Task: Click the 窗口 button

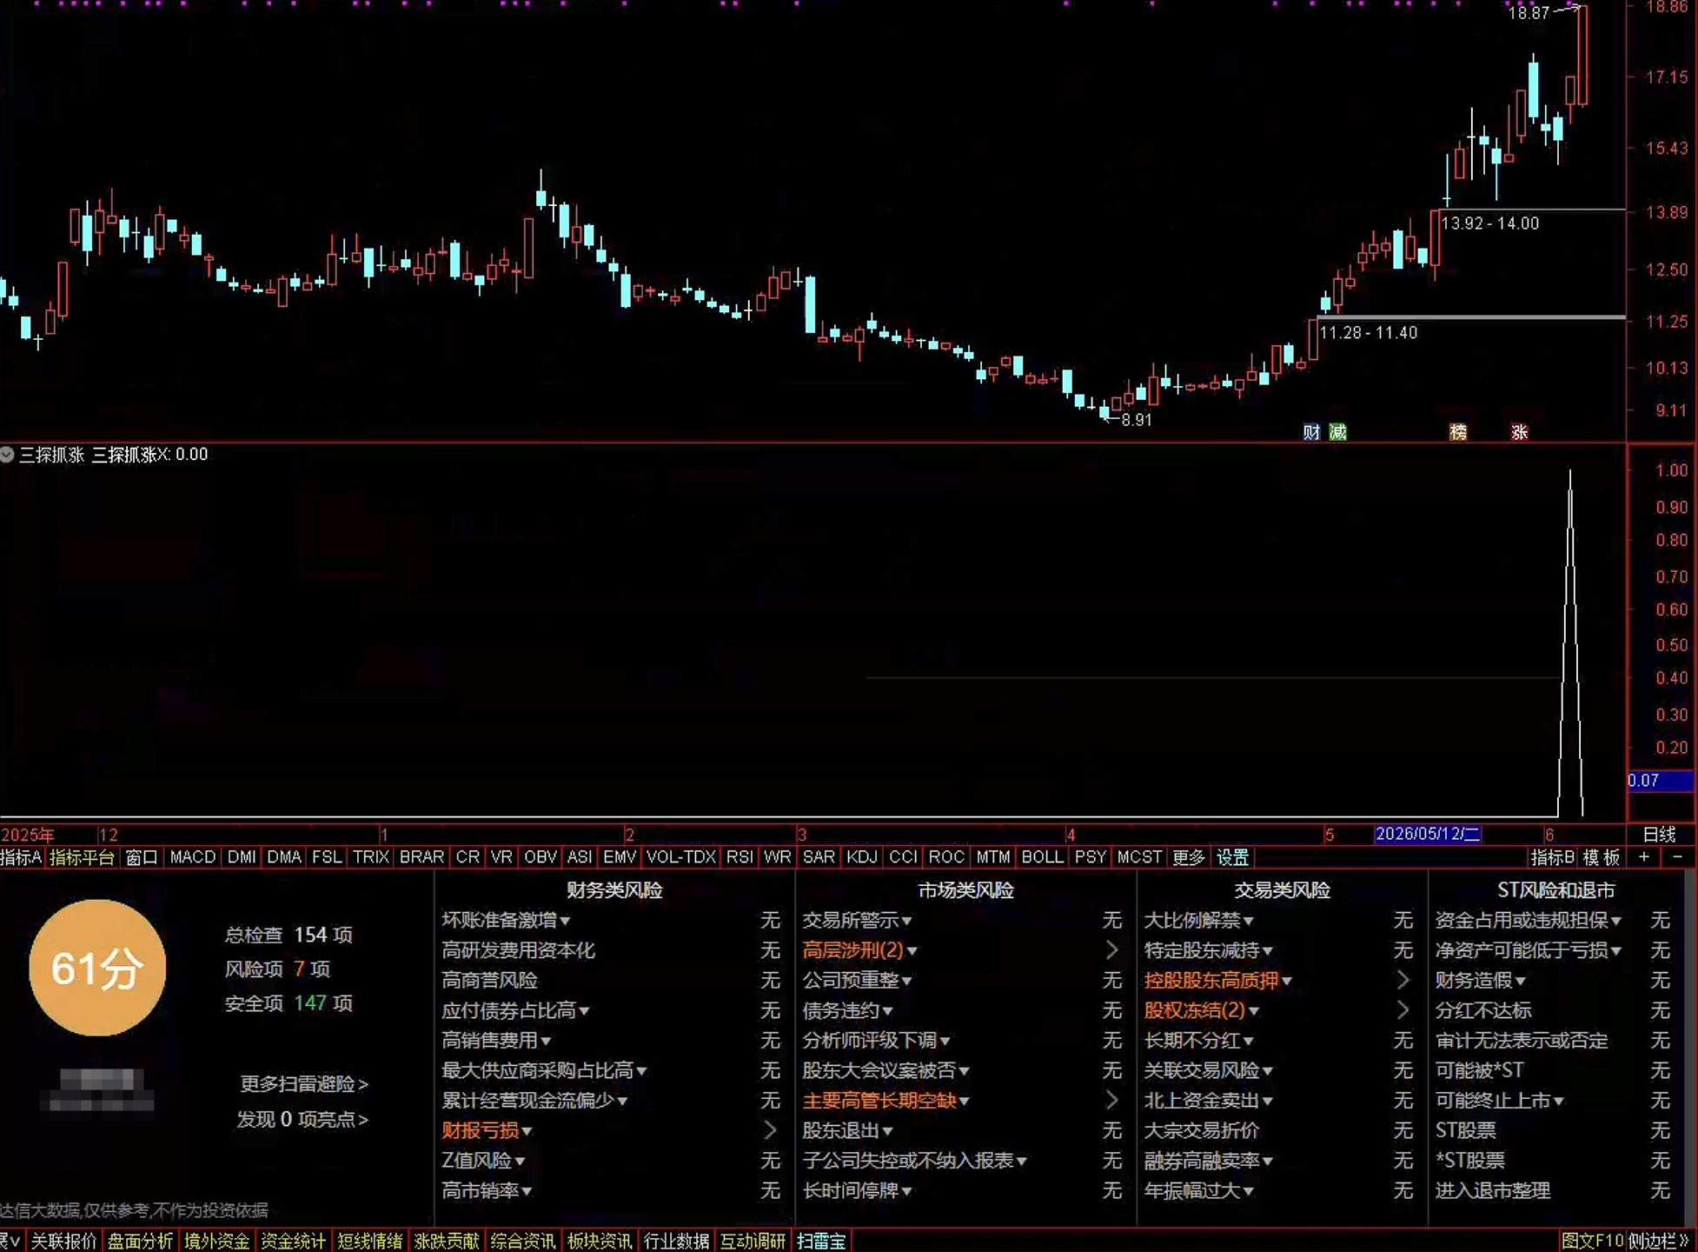Action: coord(142,857)
